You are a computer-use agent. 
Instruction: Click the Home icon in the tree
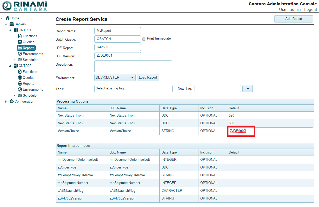point(8,18)
